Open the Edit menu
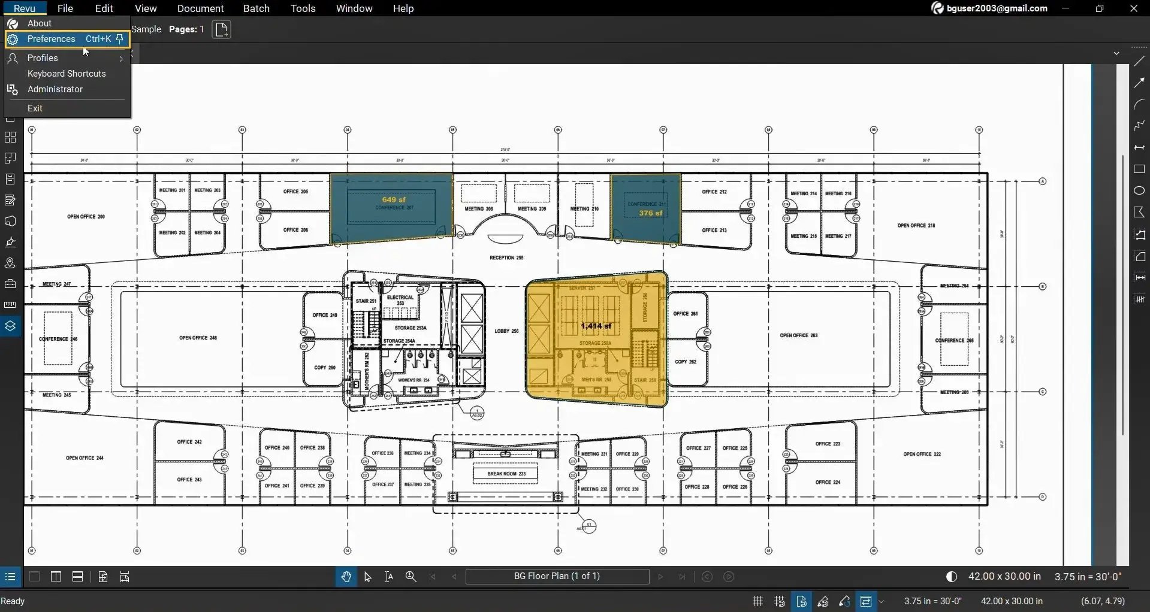This screenshot has width=1150, height=612. point(104,8)
